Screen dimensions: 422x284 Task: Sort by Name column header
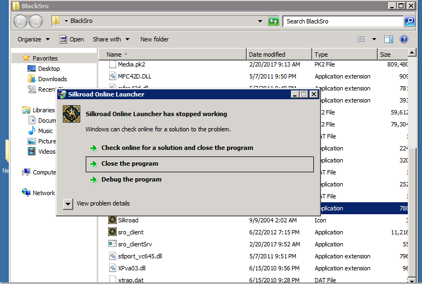(173, 55)
